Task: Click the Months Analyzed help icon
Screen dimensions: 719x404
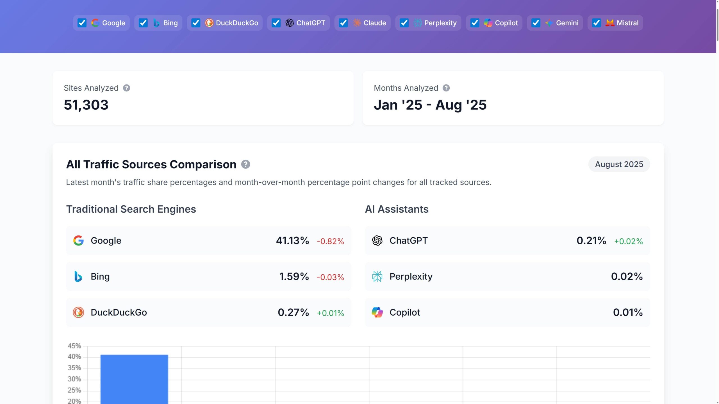Action: tap(446, 88)
